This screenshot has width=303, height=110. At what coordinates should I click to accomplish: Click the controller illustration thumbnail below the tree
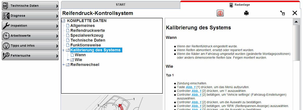(112, 102)
